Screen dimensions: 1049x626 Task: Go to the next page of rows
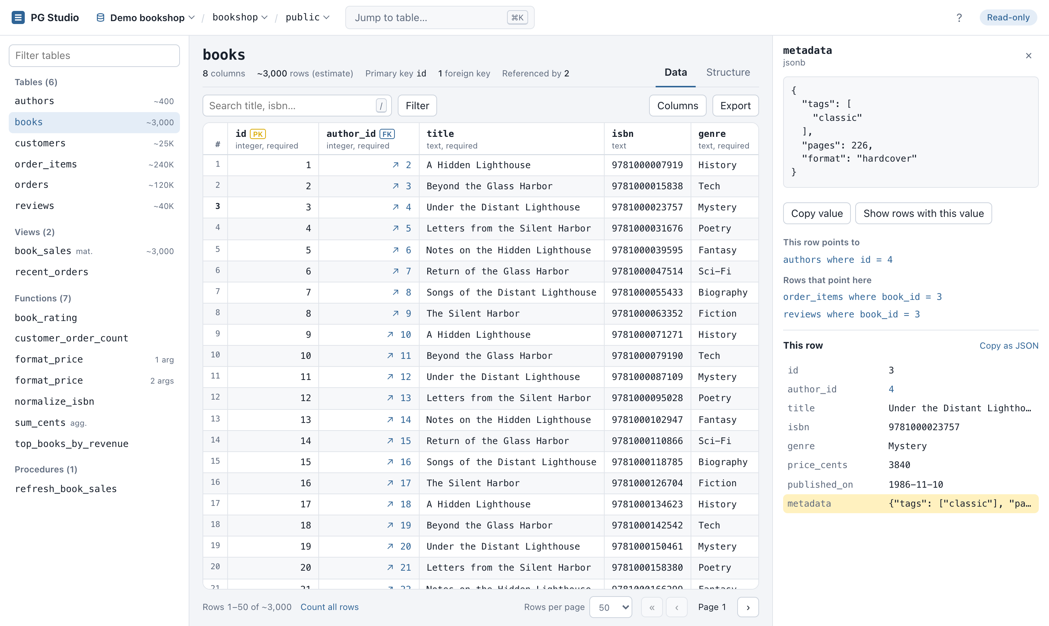[748, 607]
